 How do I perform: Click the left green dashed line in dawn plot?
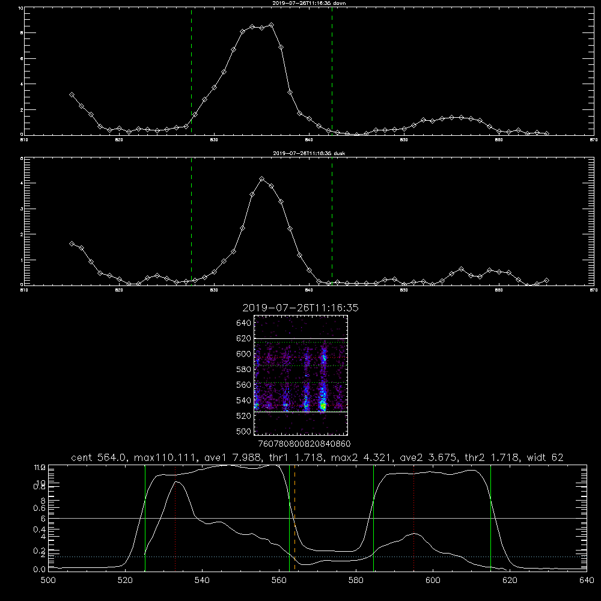(x=191, y=72)
